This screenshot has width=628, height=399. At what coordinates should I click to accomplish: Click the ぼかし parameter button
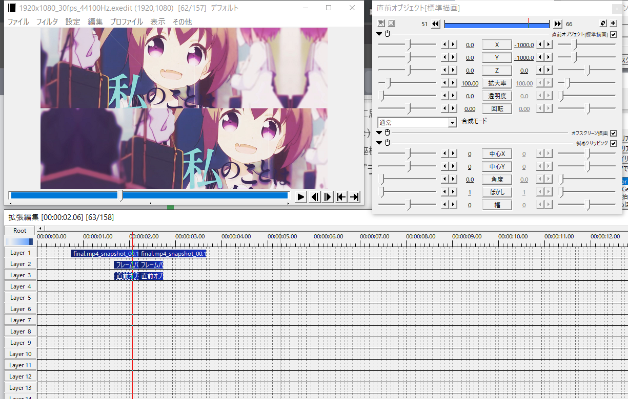497,192
